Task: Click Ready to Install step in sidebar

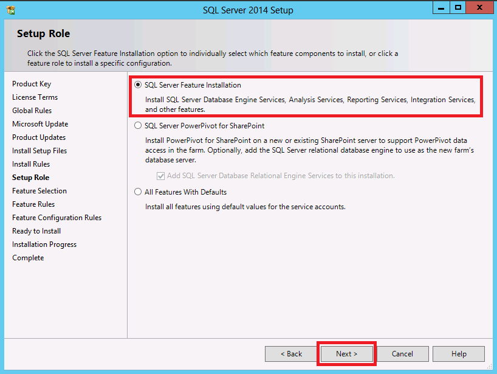Action: (x=36, y=231)
